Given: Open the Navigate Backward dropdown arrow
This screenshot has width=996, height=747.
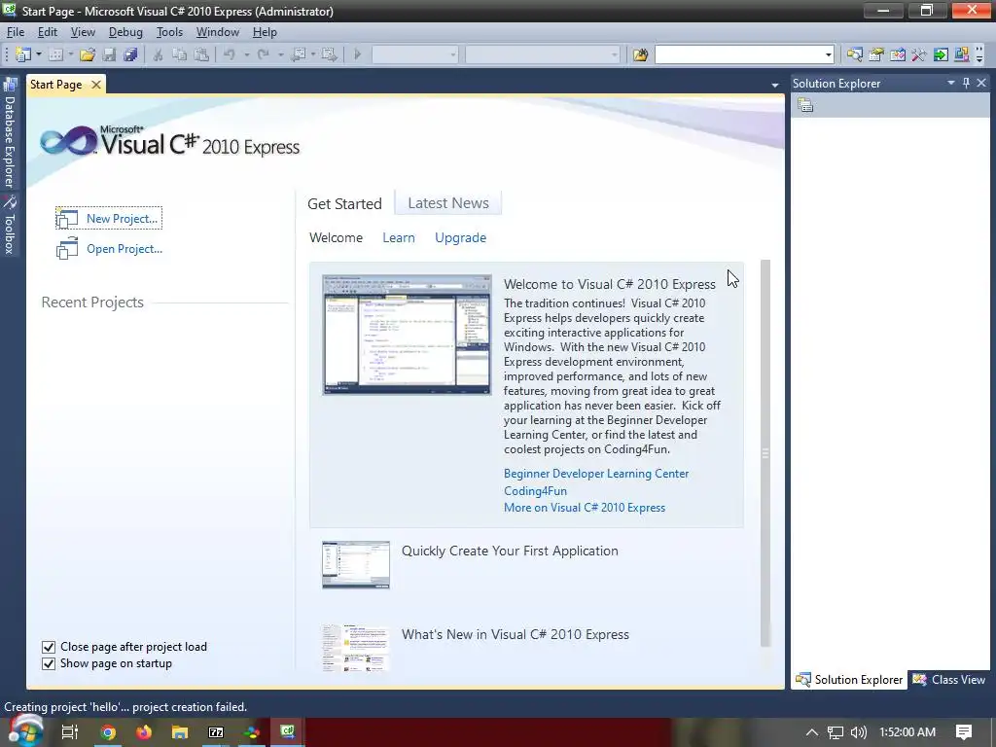Looking at the screenshot, I should [313, 54].
